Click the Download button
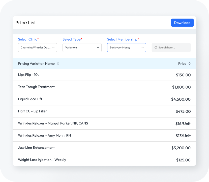The image size is (209, 182). click(182, 23)
